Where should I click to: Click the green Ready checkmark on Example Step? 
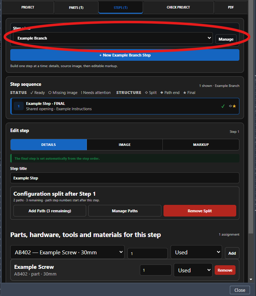point(223,106)
